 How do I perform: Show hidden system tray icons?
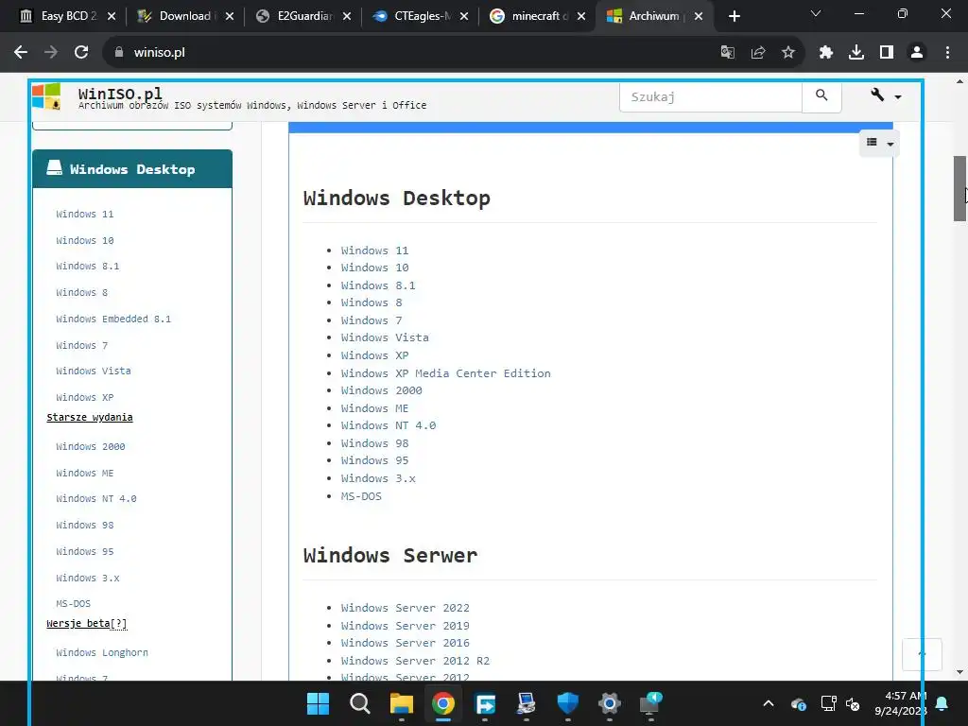pyautogui.click(x=768, y=703)
